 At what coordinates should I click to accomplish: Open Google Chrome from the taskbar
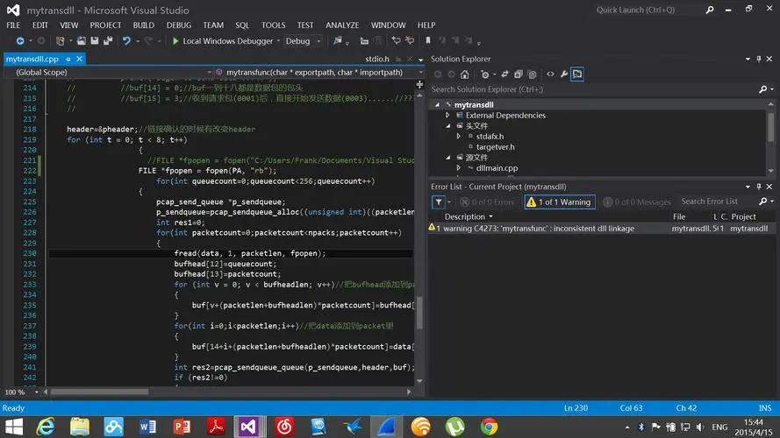pos(489,427)
